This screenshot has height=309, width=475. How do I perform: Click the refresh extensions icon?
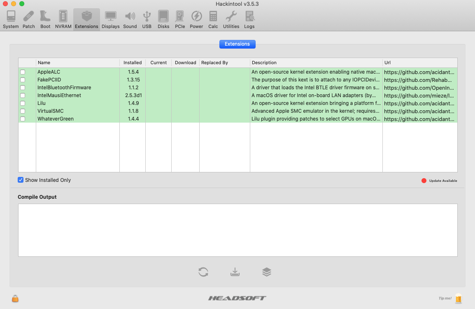[203, 272]
